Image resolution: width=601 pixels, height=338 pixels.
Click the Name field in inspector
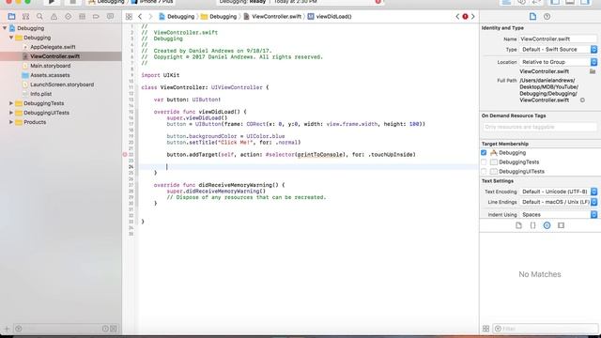tap(558, 38)
